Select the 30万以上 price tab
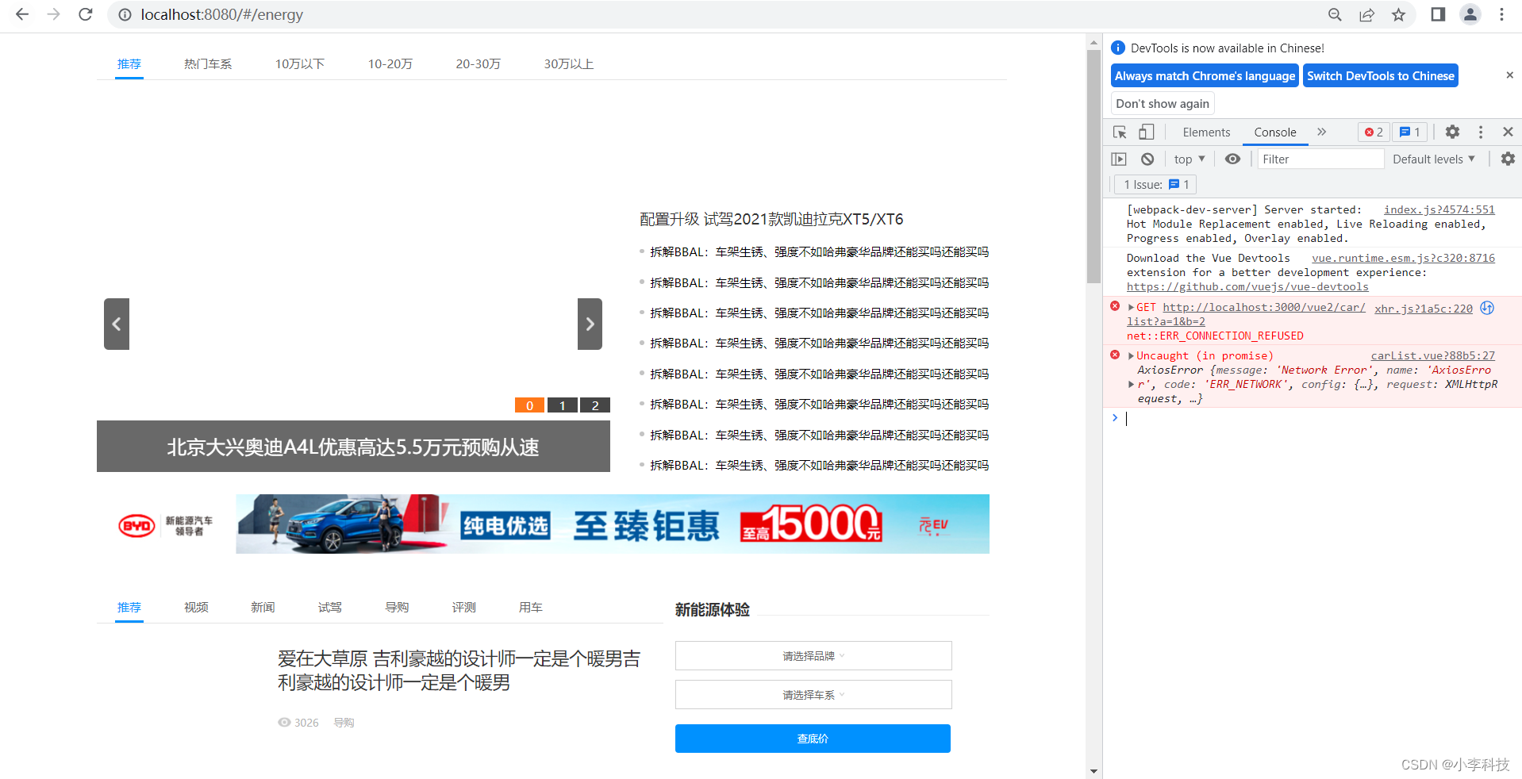This screenshot has width=1522, height=779. tap(568, 63)
